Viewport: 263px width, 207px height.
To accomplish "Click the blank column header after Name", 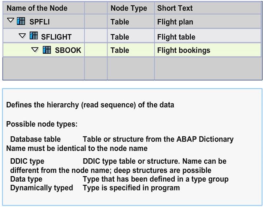I will 95,8.
